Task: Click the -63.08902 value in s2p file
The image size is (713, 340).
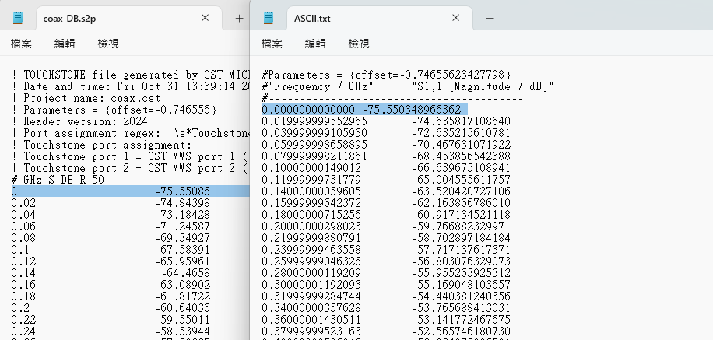Action: [183, 285]
